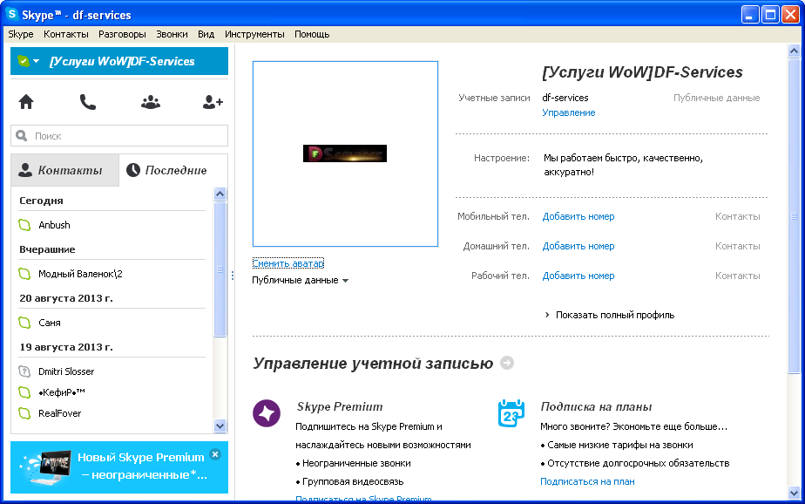The image size is (805, 504).
Task: Click the create group icon
Action: click(x=151, y=102)
